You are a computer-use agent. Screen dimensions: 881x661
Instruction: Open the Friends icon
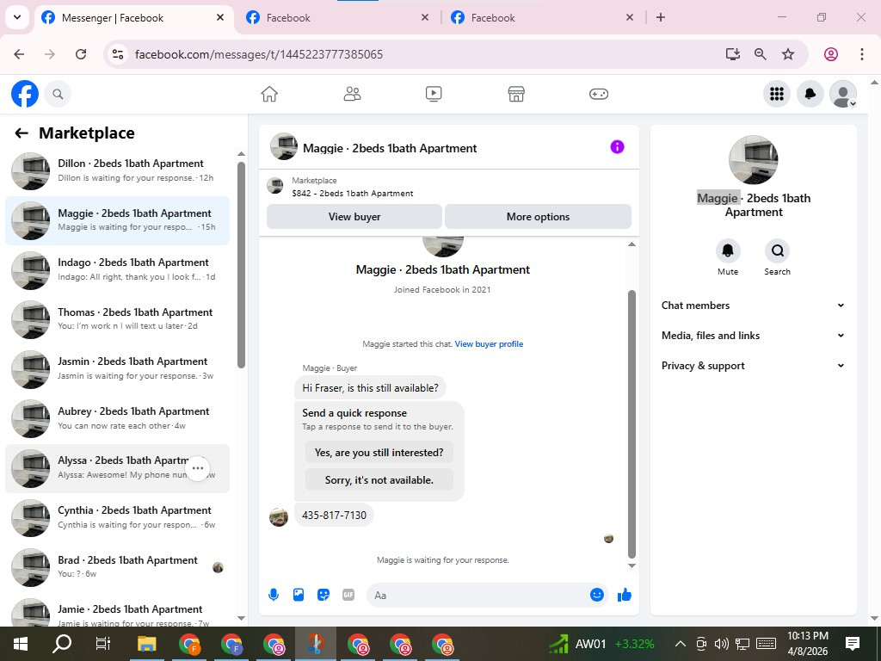(352, 94)
